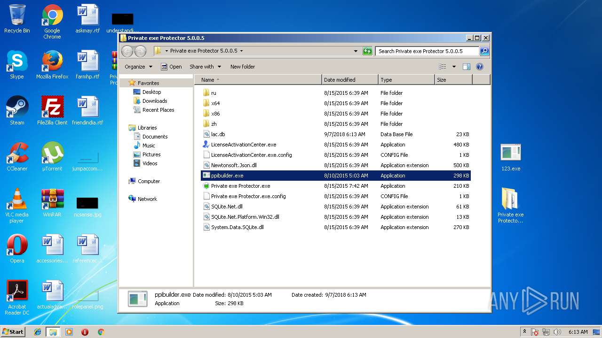Select Private exe Protector desktop folder

pyautogui.click(x=510, y=206)
